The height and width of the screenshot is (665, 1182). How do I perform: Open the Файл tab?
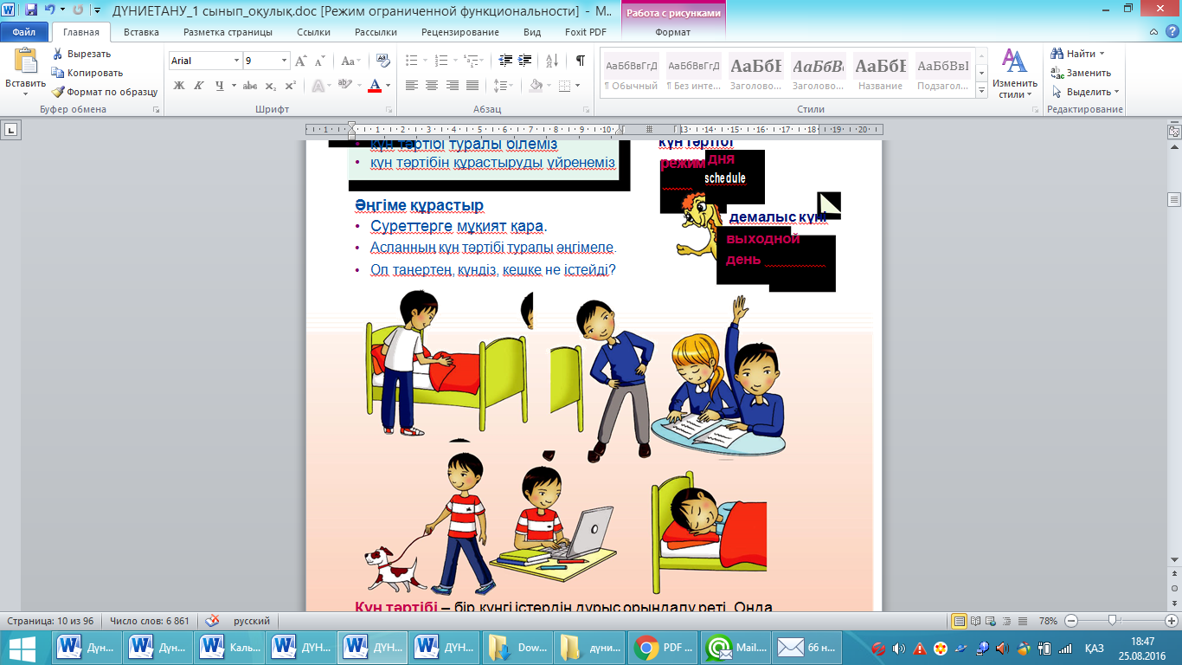[23, 32]
